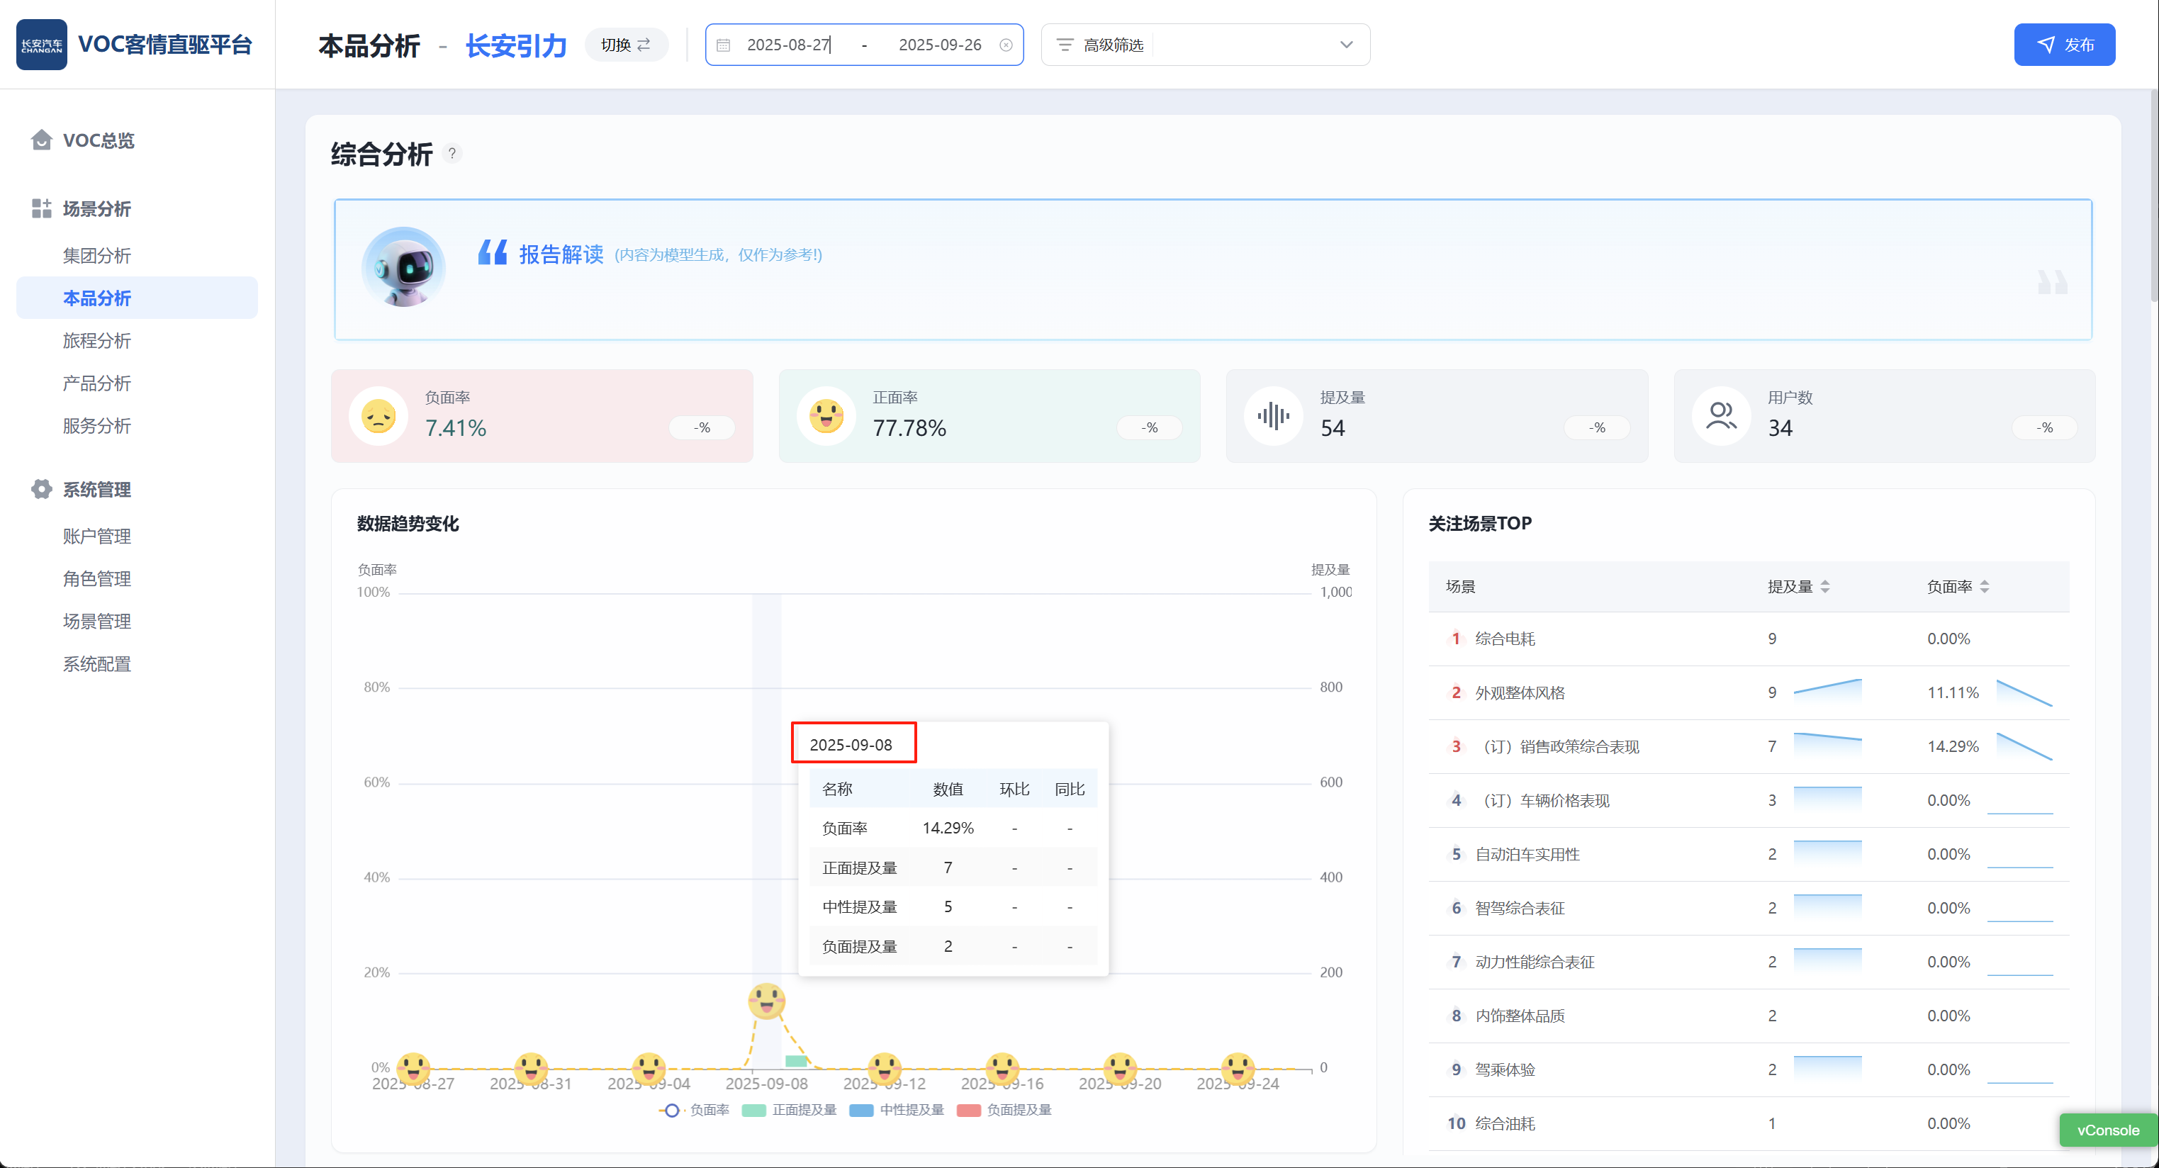This screenshot has height=1168, width=2159.
Task: Click the 切换 switch-model button
Action: (x=625, y=45)
